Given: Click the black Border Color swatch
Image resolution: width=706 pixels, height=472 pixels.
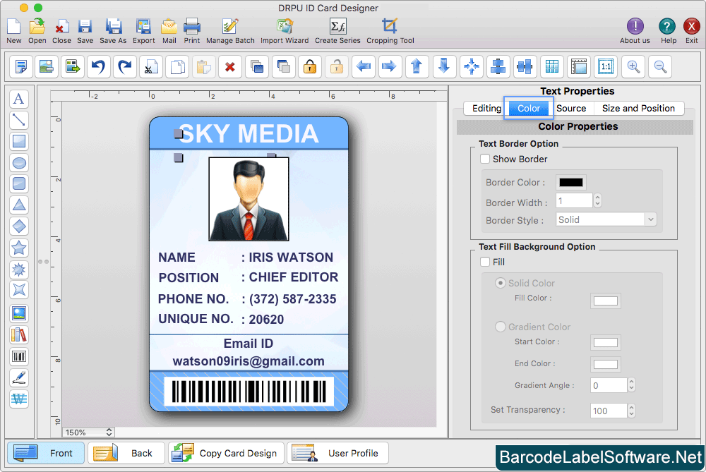Looking at the screenshot, I should (x=570, y=183).
